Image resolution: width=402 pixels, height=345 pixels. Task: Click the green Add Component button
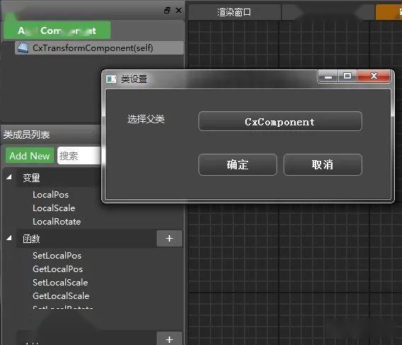pyautogui.click(x=57, y=30)
